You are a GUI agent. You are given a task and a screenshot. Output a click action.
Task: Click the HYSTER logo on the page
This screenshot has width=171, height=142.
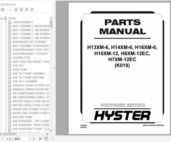click(123, 115)
